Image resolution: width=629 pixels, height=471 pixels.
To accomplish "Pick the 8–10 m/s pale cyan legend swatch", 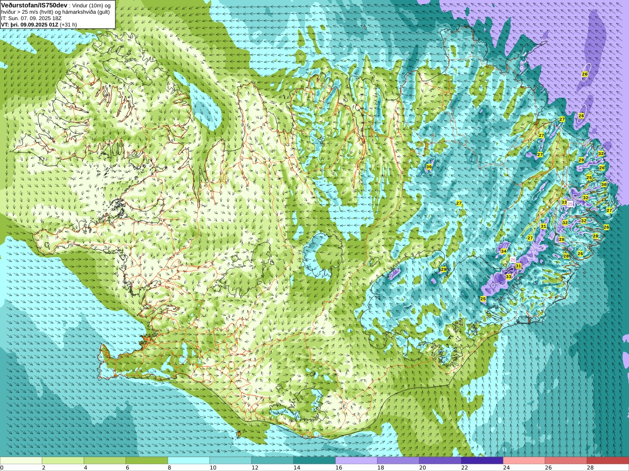I will [x=189, y=461].
